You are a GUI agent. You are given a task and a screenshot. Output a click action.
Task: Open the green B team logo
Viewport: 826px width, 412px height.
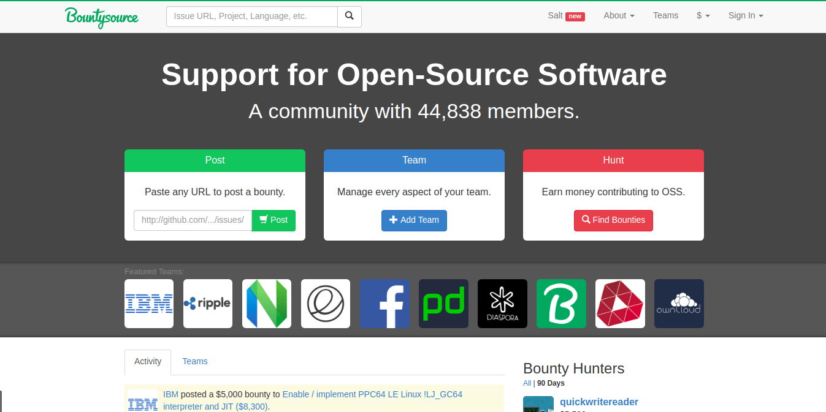coord(561,304)
